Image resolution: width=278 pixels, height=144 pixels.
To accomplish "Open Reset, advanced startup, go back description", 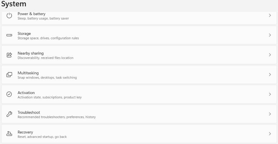I will click(x=42, y=137).
